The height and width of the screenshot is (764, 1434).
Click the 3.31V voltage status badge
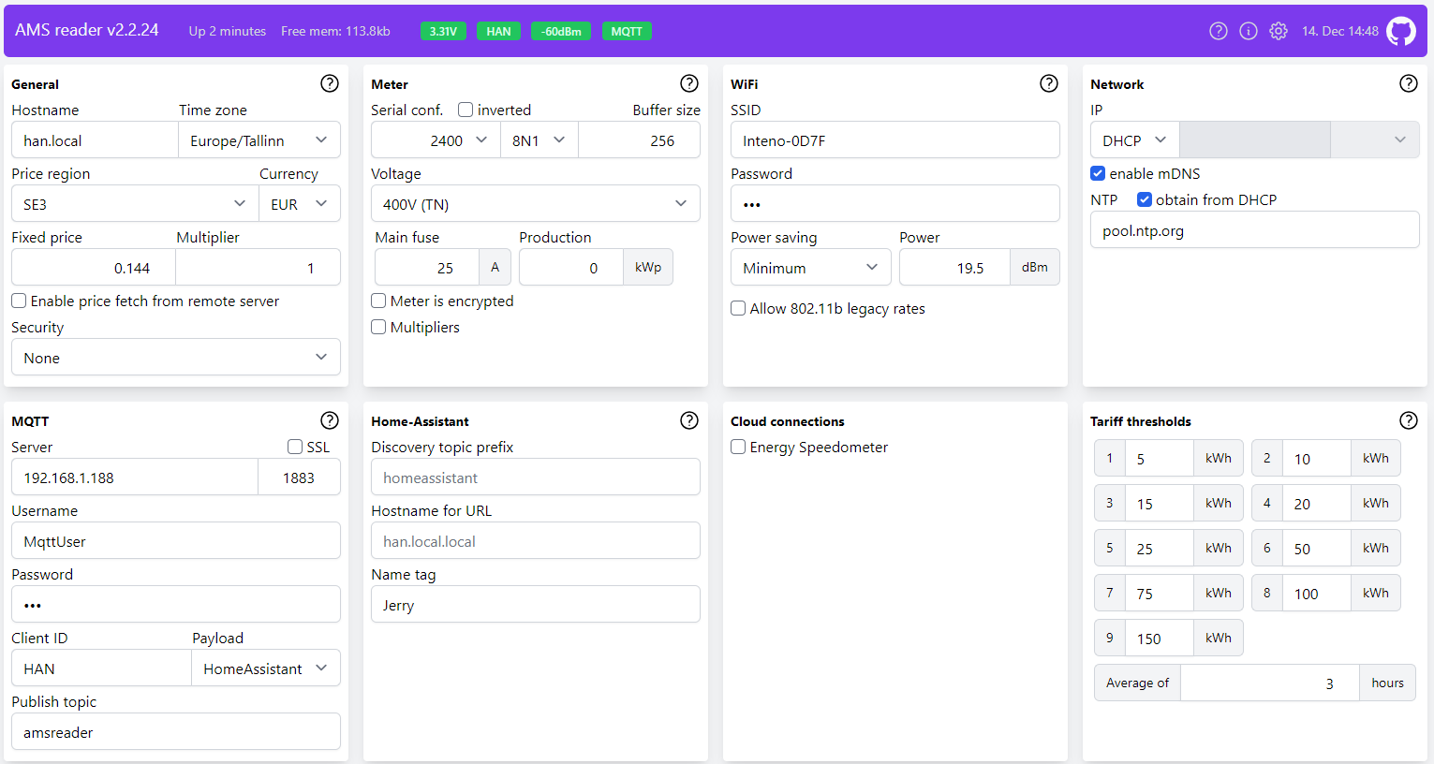click(443, 31)
